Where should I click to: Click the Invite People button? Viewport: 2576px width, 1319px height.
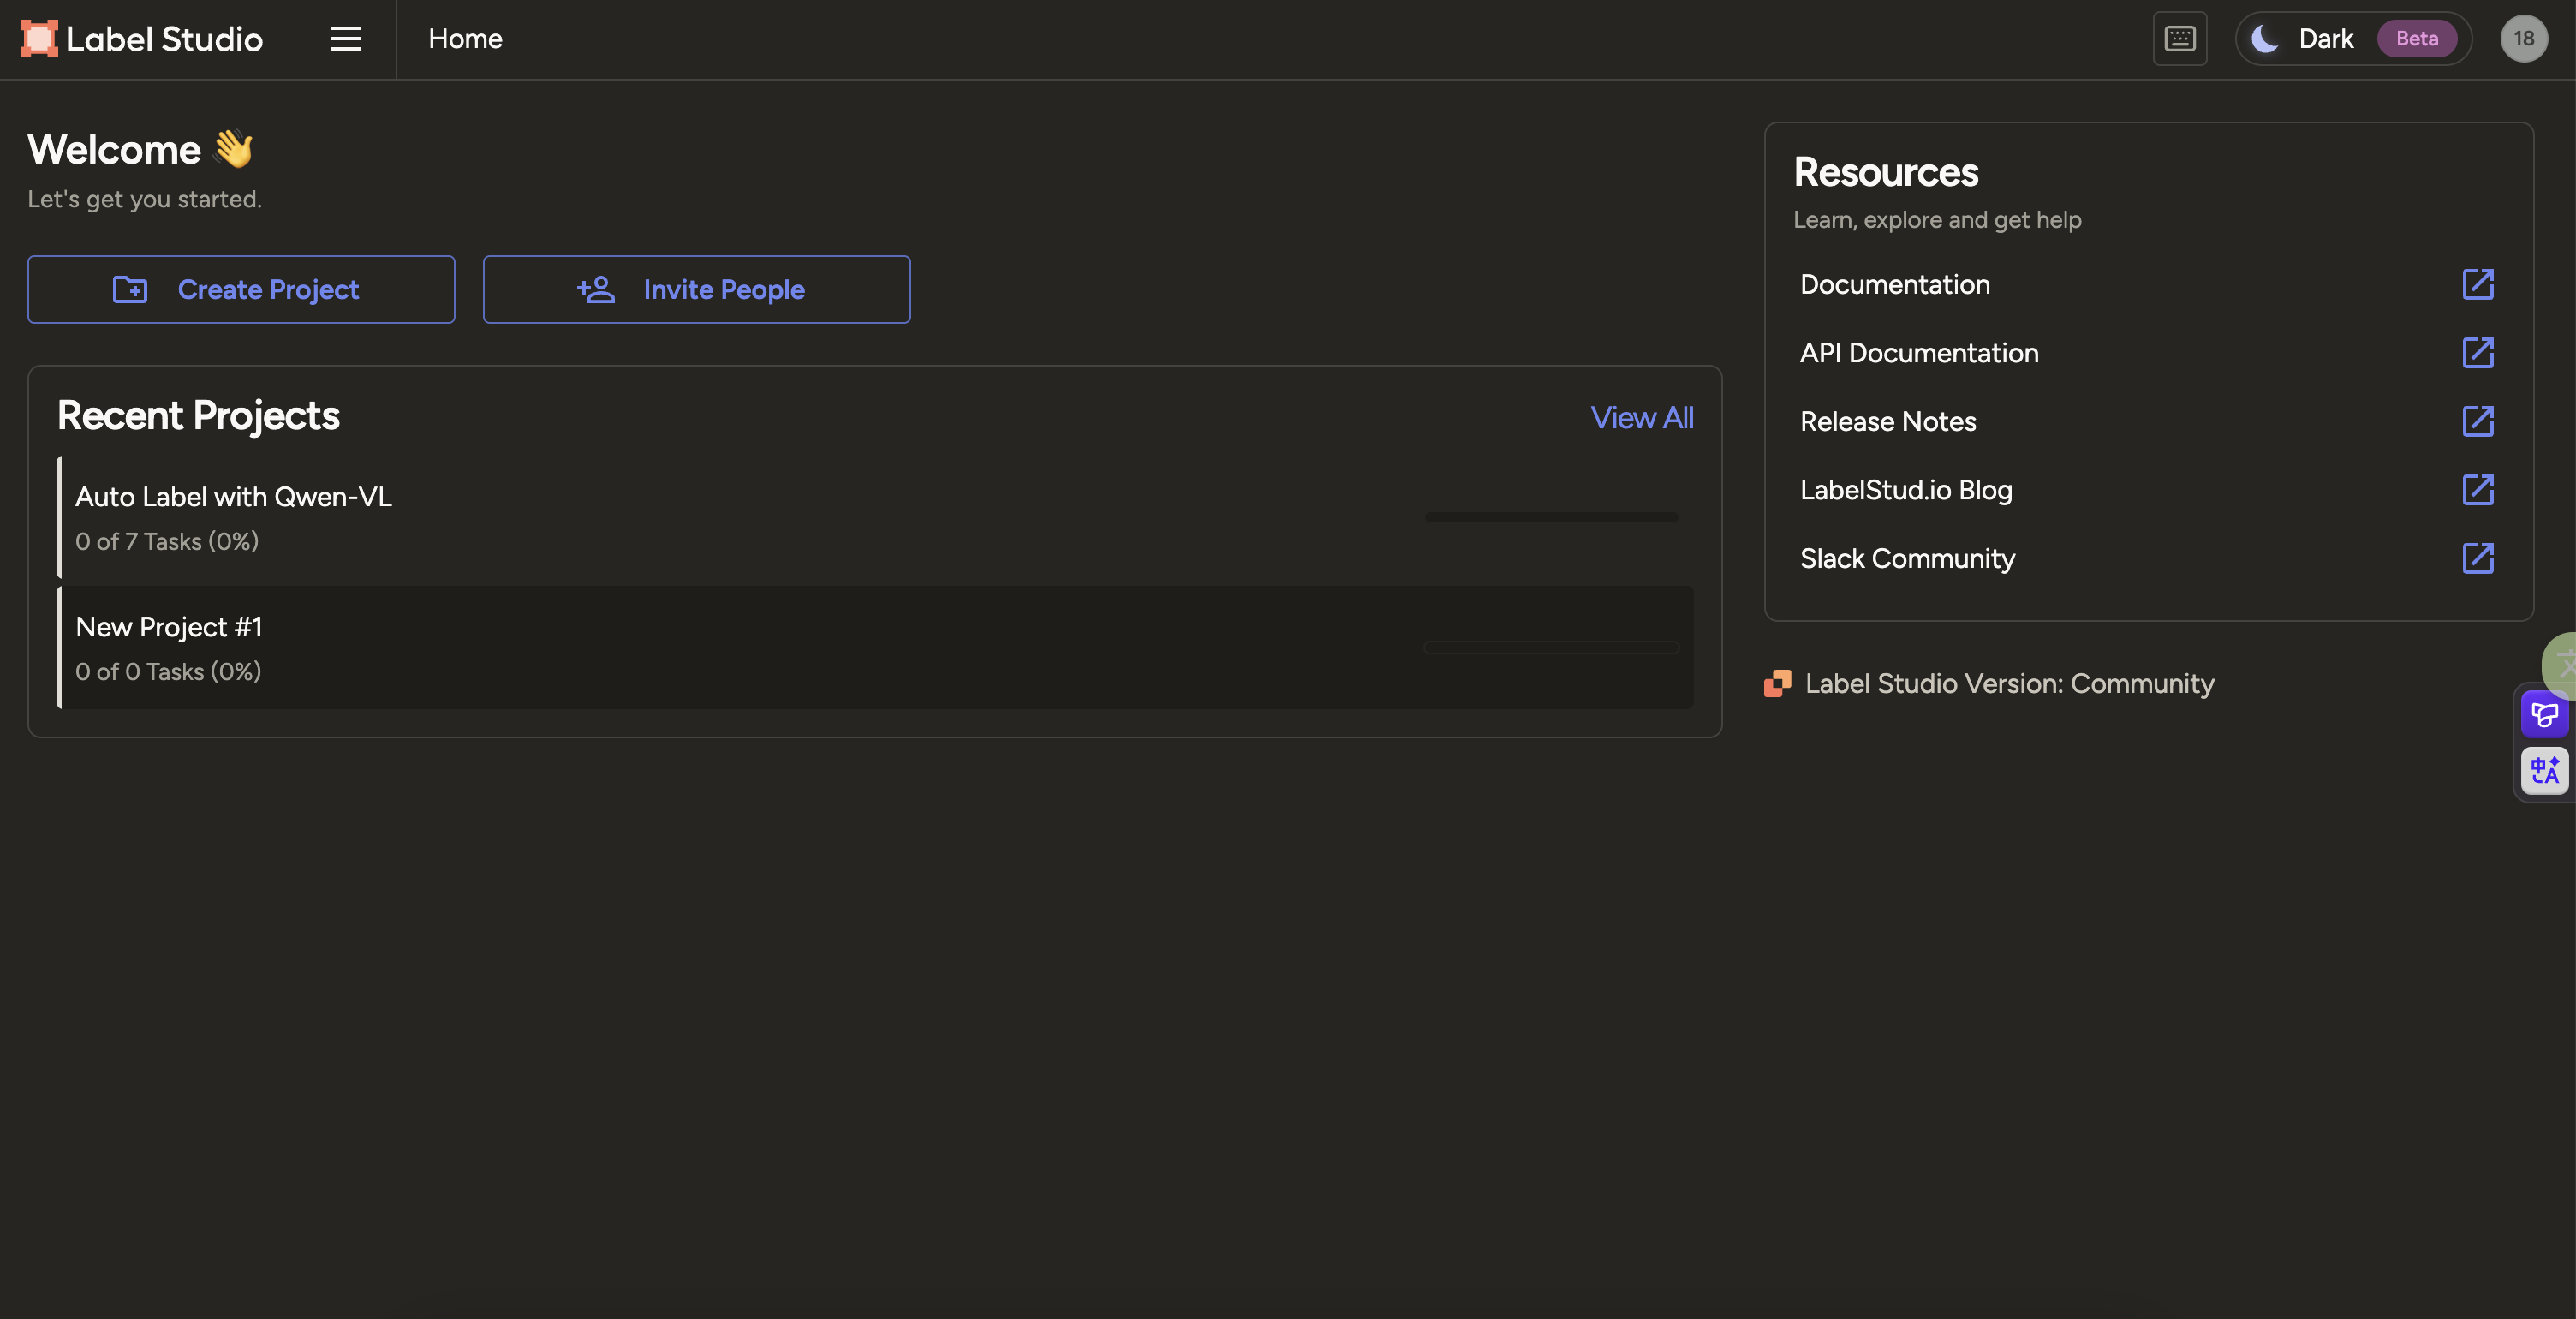pyautogui.click(x=696, y=290)
